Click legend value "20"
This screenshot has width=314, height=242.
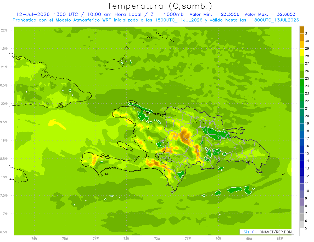coord(307,116)
